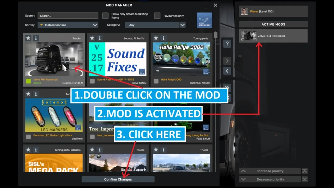Viewport: 334px width, 188px height.
Task: Toggle sort direction orange triangle
Action: [41, 25]
